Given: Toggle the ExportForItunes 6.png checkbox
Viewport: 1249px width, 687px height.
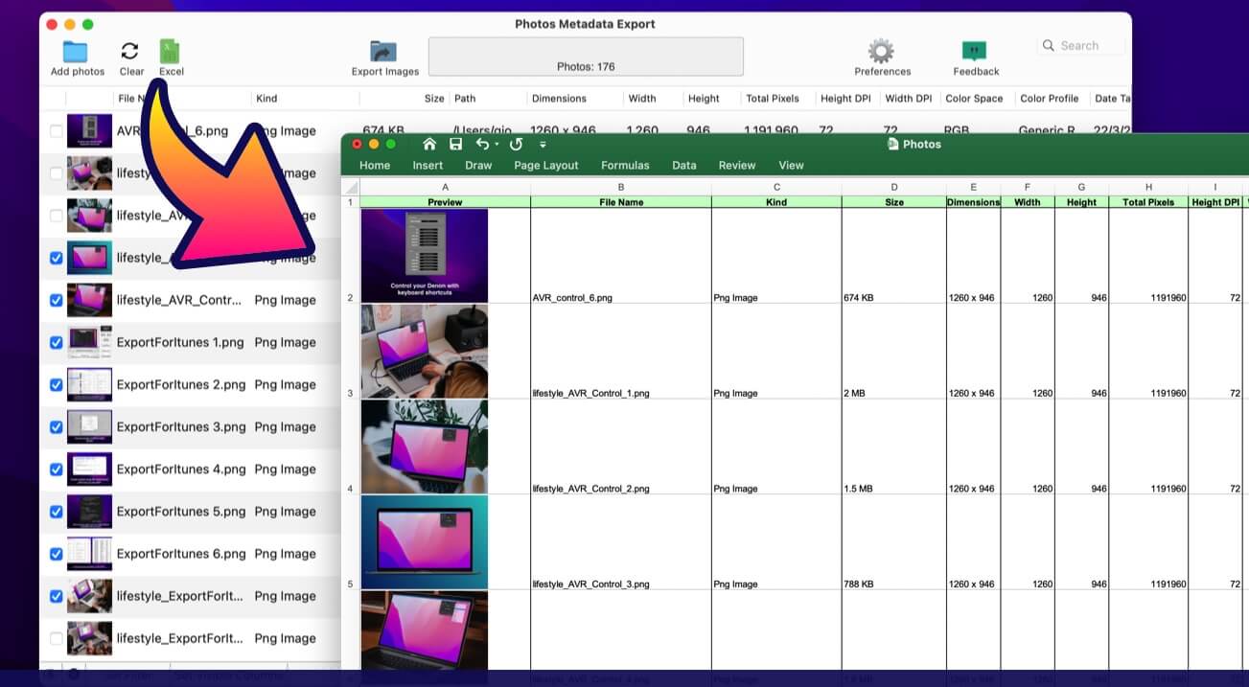Looking at the screenshot, I should tap(56, 553).
